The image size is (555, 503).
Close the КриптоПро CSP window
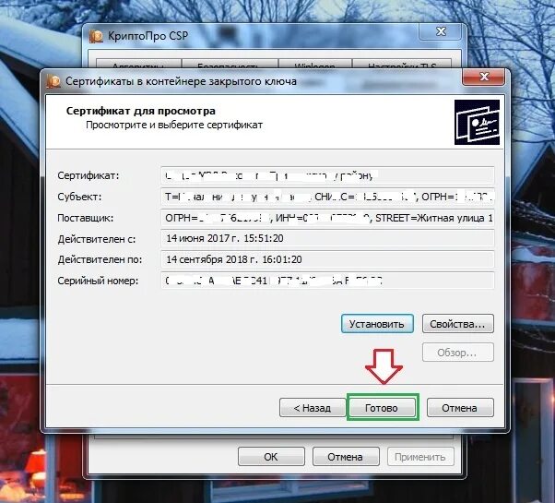441,32
